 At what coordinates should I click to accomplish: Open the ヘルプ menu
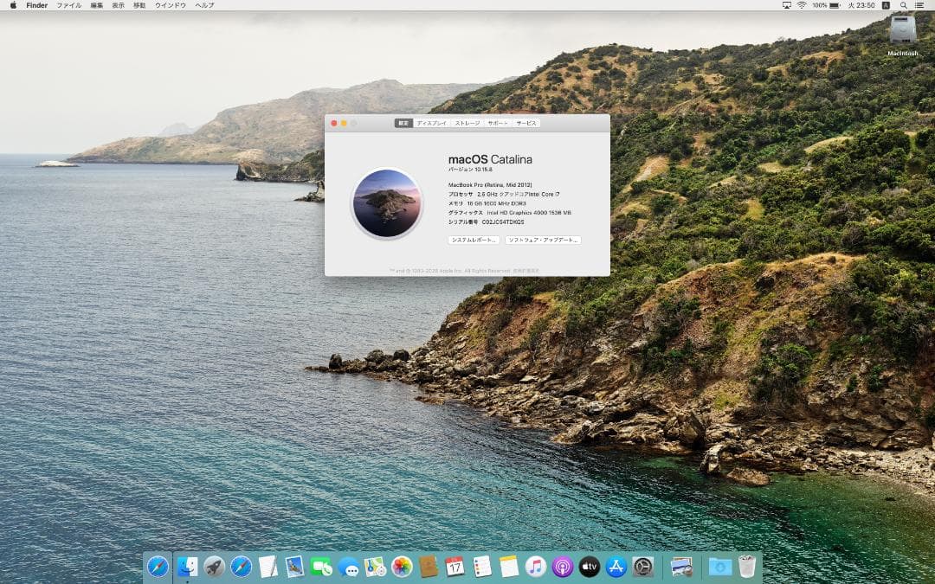(x=204, y=5)
